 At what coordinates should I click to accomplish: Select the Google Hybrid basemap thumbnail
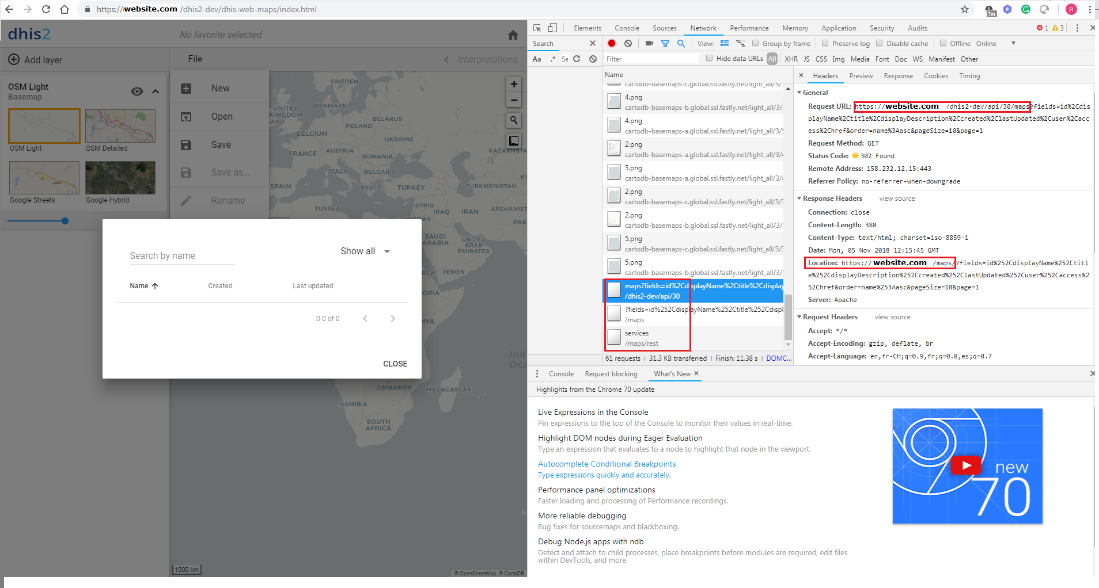click(x=120, y=178)
